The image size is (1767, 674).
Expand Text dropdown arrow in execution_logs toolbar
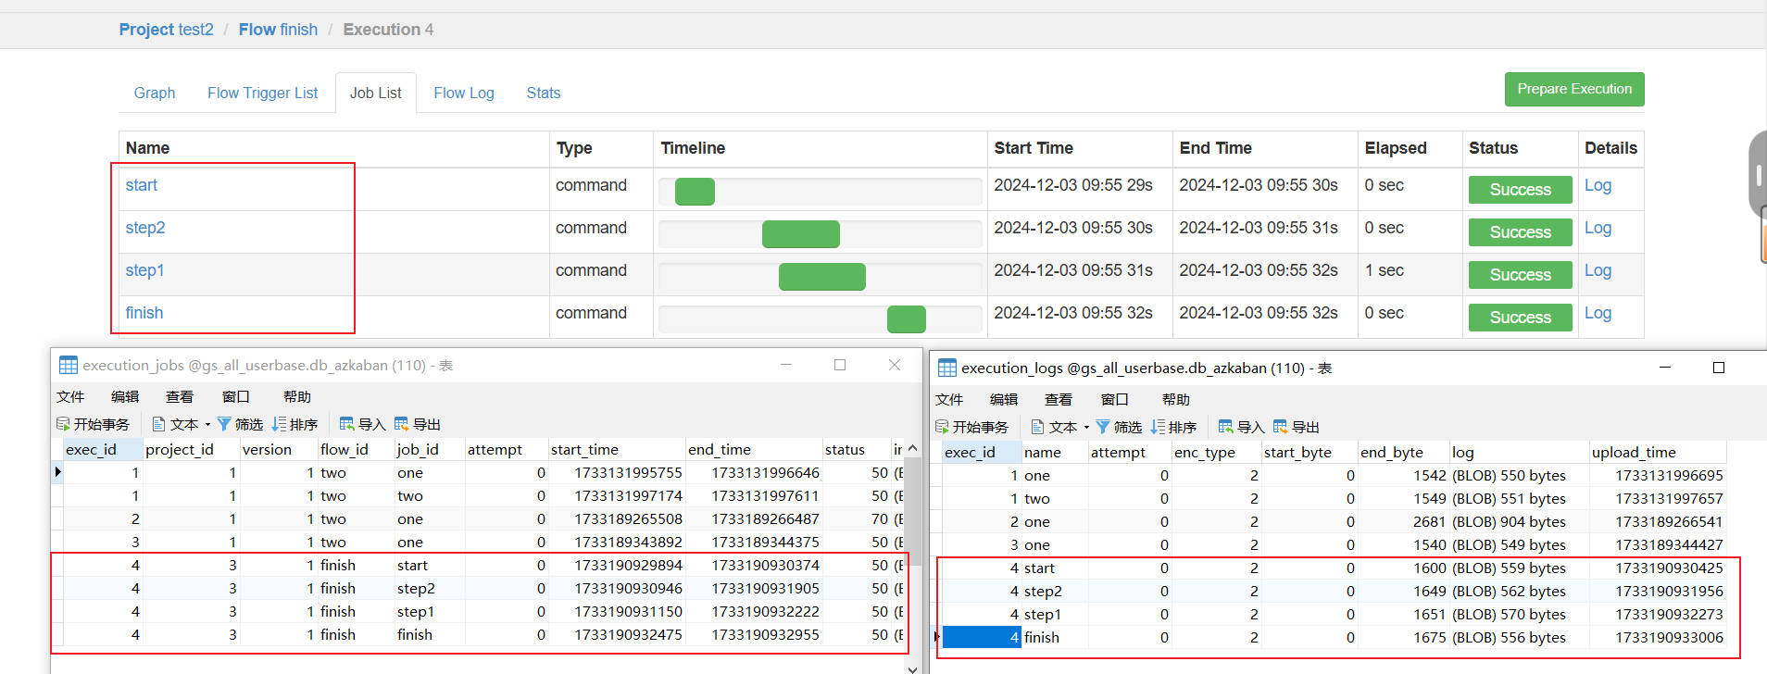click(x=1086, y=428)
